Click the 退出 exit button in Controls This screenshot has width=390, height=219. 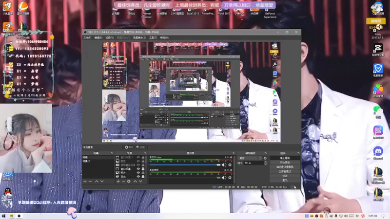tap(285, 180)
